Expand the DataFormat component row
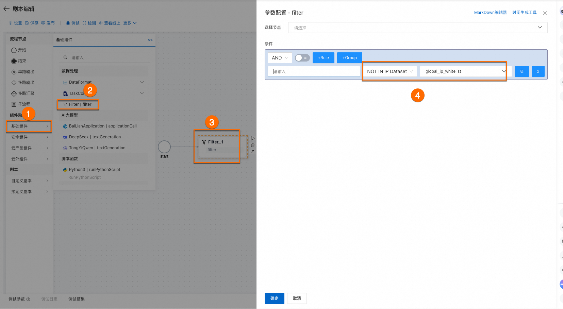Screen dimensions: 563x309 coord(142,82)
